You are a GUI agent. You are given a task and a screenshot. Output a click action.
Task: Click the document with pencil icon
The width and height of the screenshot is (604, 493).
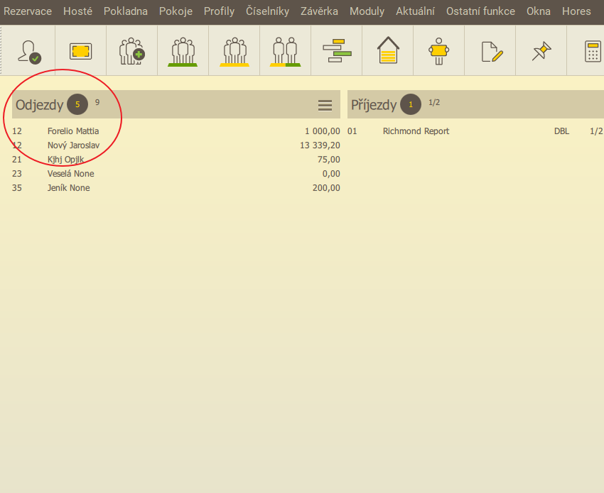click(491, 51)
